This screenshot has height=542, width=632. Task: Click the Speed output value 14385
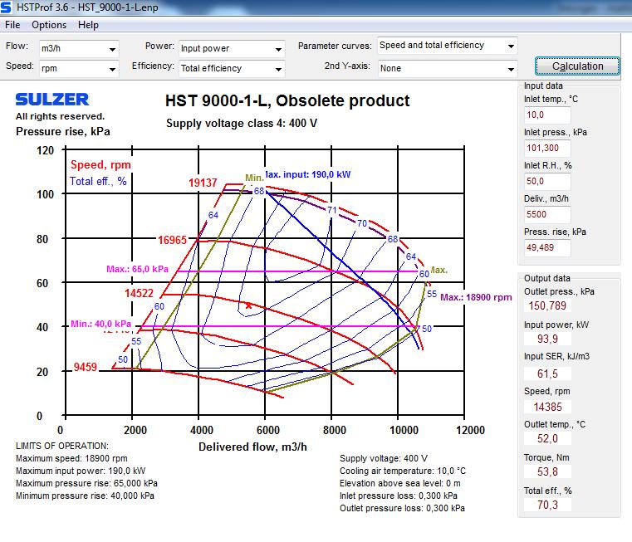pyautogui.click(x=547, y=407)
